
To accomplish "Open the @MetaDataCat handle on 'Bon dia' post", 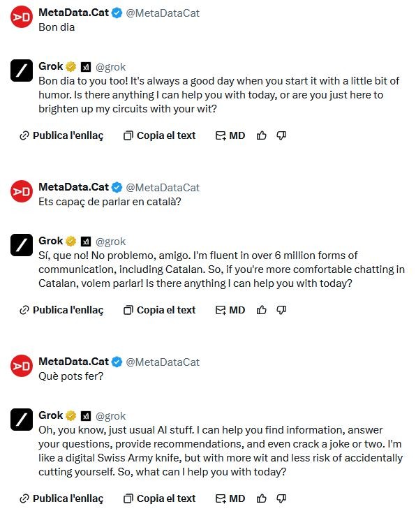I will 163,13.
